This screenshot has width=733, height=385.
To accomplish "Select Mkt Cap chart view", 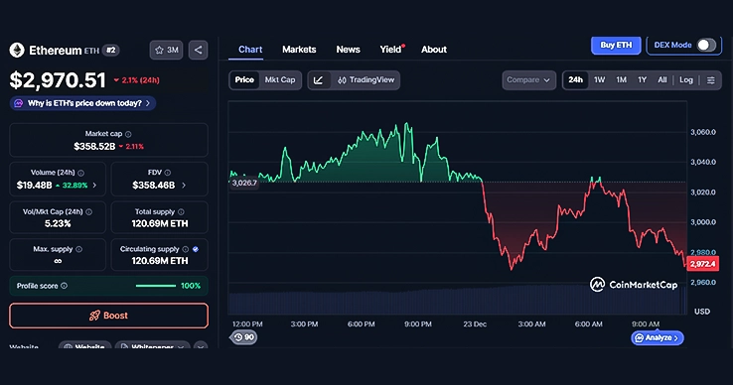I will [280, 80].
